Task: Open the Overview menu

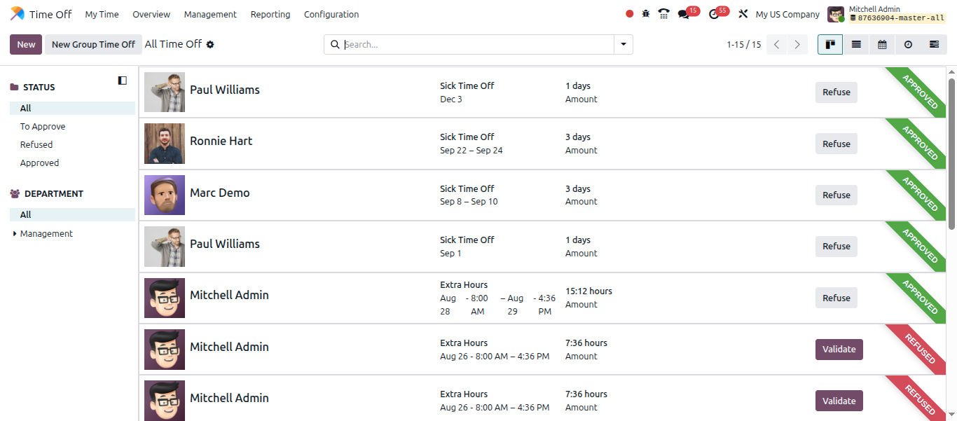Action: [151, 14]
